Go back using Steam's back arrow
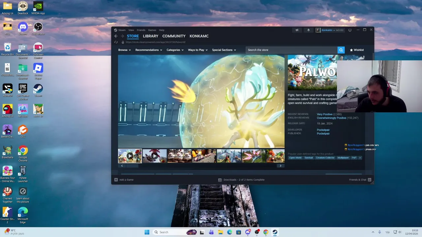This screenshot has height=237, width=422. click(x=116, y=36)
